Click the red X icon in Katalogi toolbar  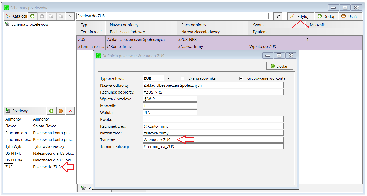[x=70, y=16]
